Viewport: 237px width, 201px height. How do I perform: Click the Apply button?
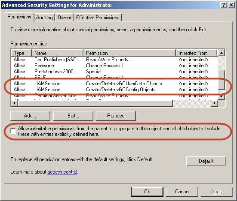click(x=217, y=192)
